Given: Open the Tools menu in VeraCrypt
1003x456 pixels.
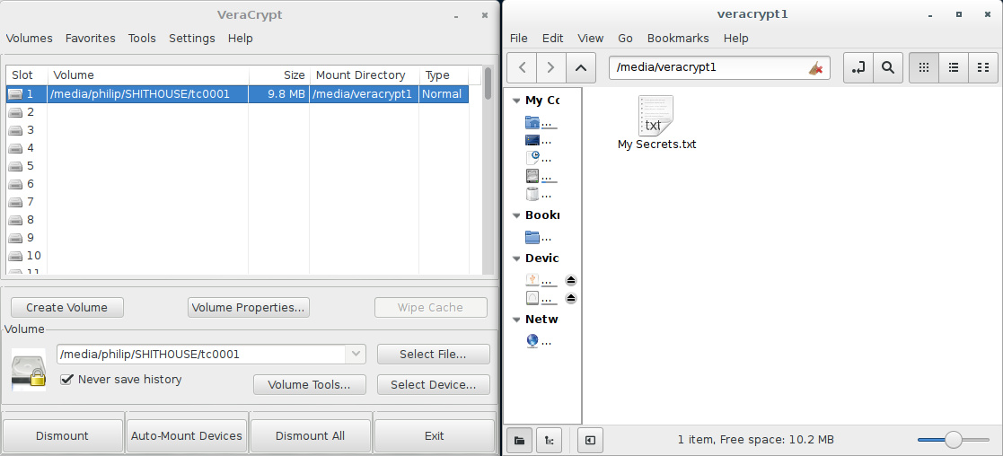Looking at the screenshot, I should click(142, 39).
